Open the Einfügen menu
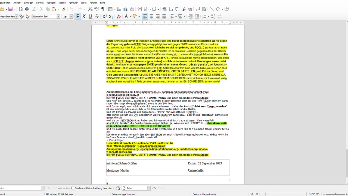This screenshot has width=348, height=196. pyautogui.click(x=29, y=3)
